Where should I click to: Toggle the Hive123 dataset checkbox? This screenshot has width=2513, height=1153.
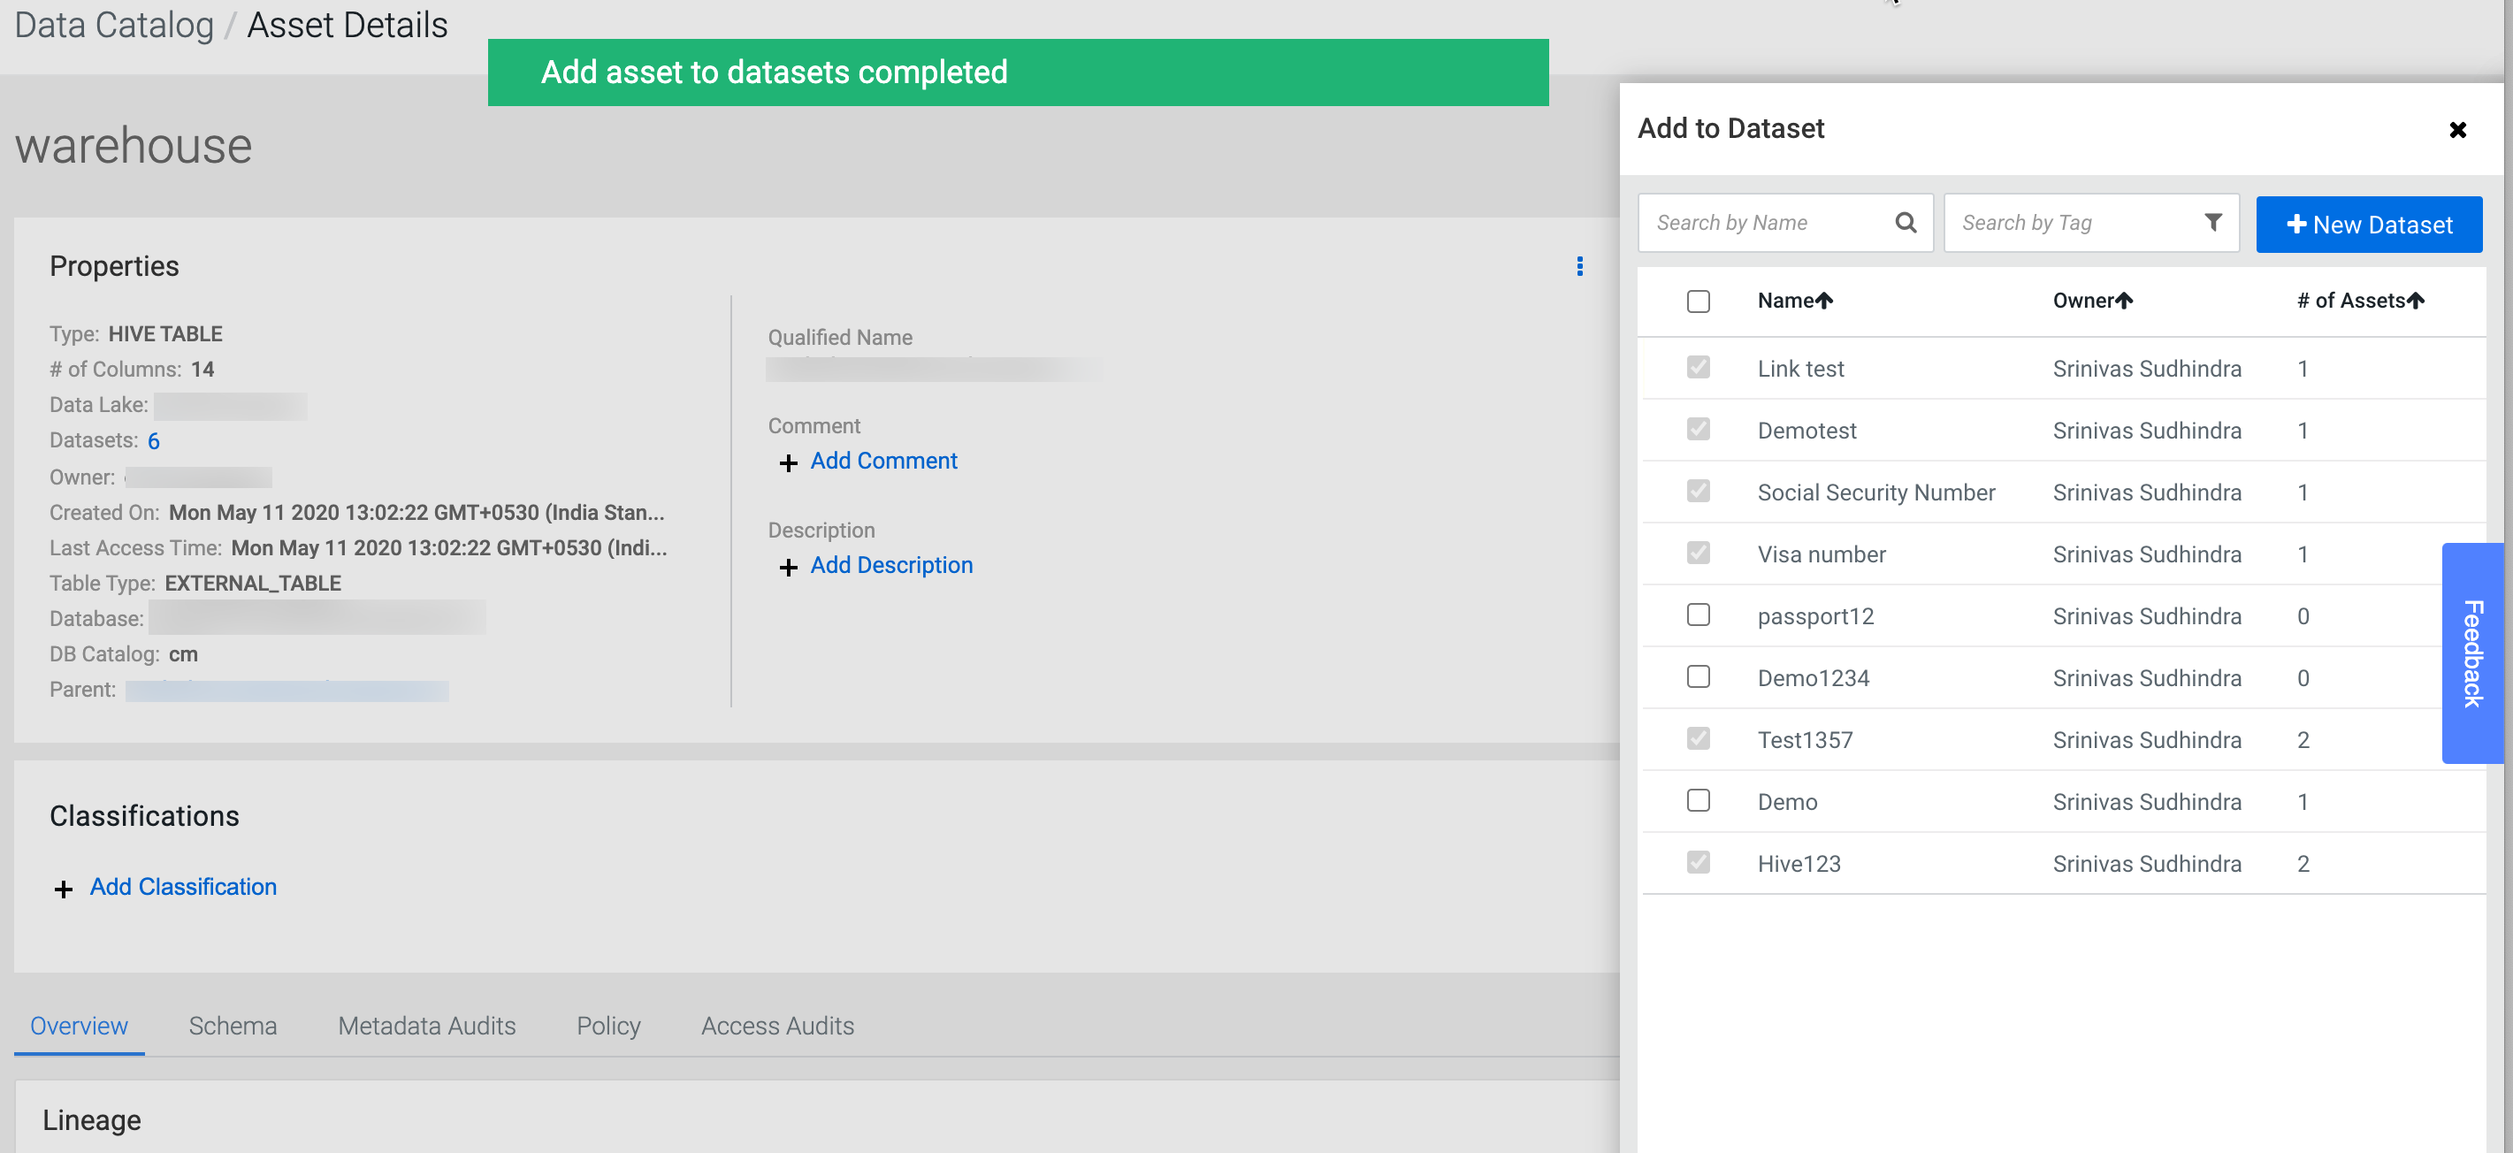[x=1699, y=862]
